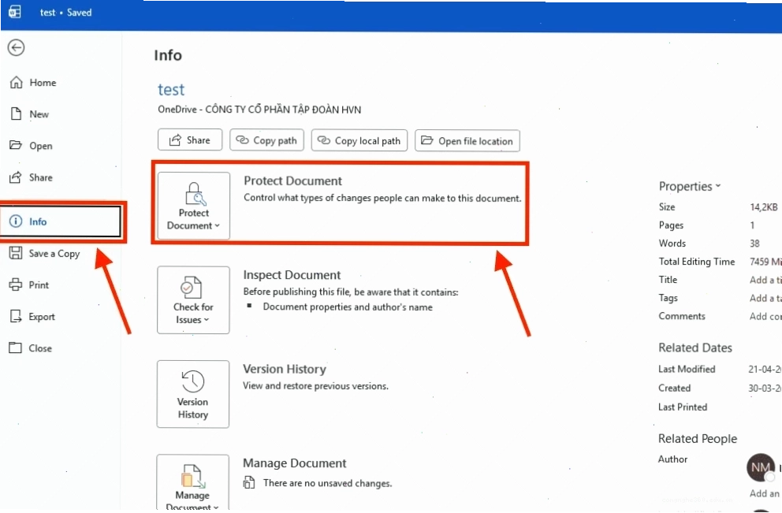Click the Version History button
Image resolution: width=782 pixels, height=513 pixels.
[193, 394]
